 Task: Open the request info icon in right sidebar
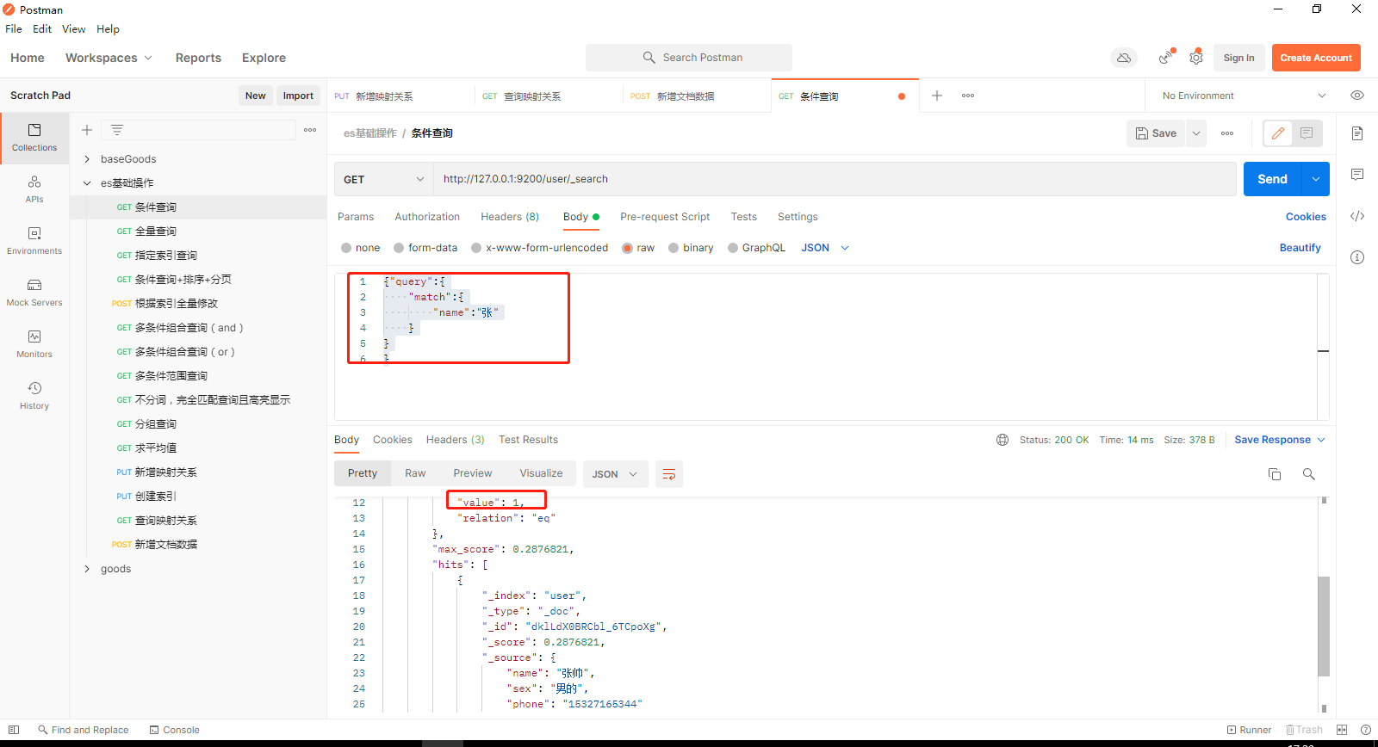(1357, 257)
